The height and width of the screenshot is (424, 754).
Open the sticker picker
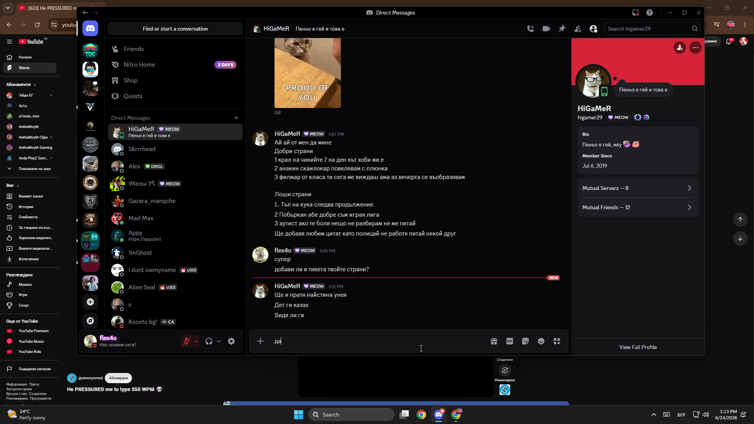[x=525, y=341]
